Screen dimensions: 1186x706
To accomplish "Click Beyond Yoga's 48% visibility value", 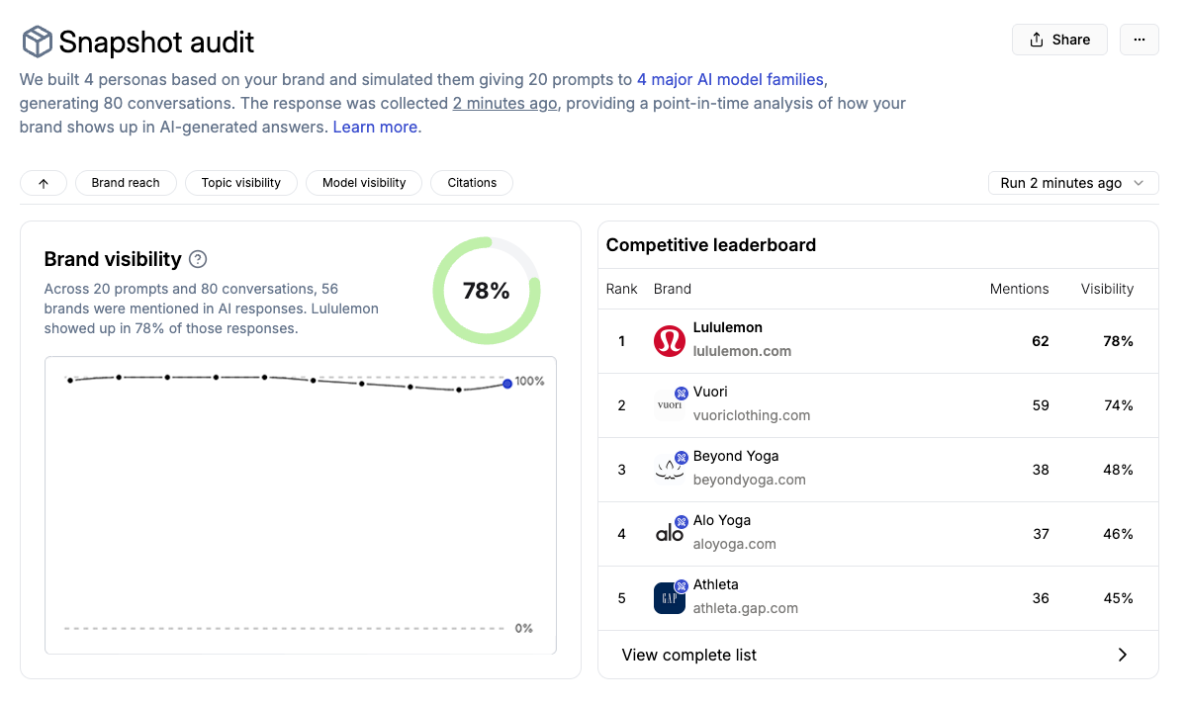I will (1118, 470).
